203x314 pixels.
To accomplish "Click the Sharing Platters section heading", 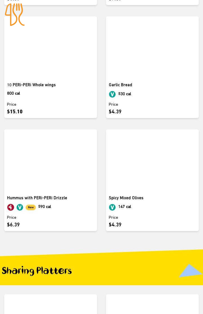I will pos(37,271).
